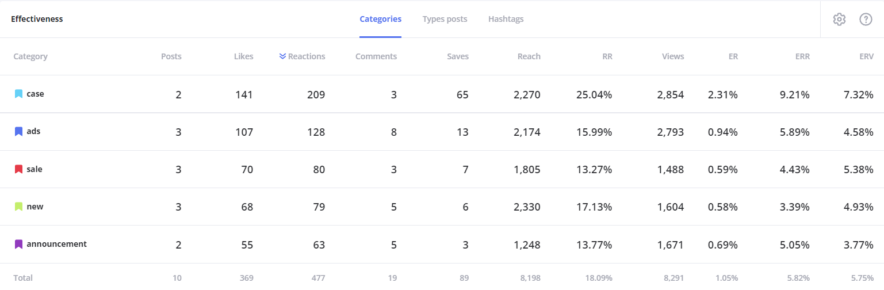This screenshot has width=884, height=290.
Task: Click the Posts column header
Action: pos(171,56)
